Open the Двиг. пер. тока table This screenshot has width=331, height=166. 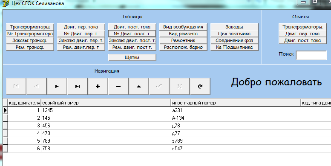(81, 27)
